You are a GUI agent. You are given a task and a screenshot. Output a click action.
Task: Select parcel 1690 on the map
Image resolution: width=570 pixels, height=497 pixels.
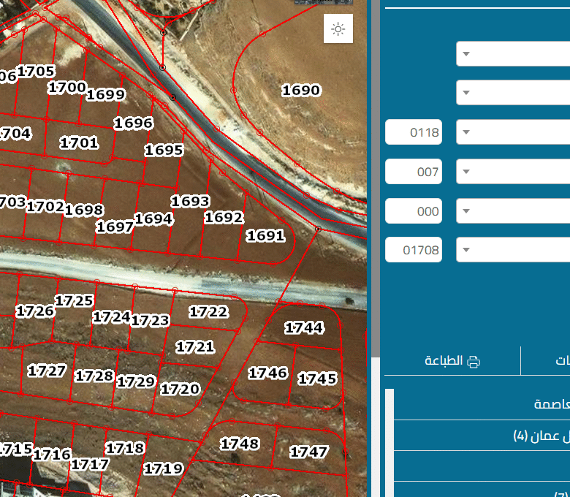coord(301,91)
